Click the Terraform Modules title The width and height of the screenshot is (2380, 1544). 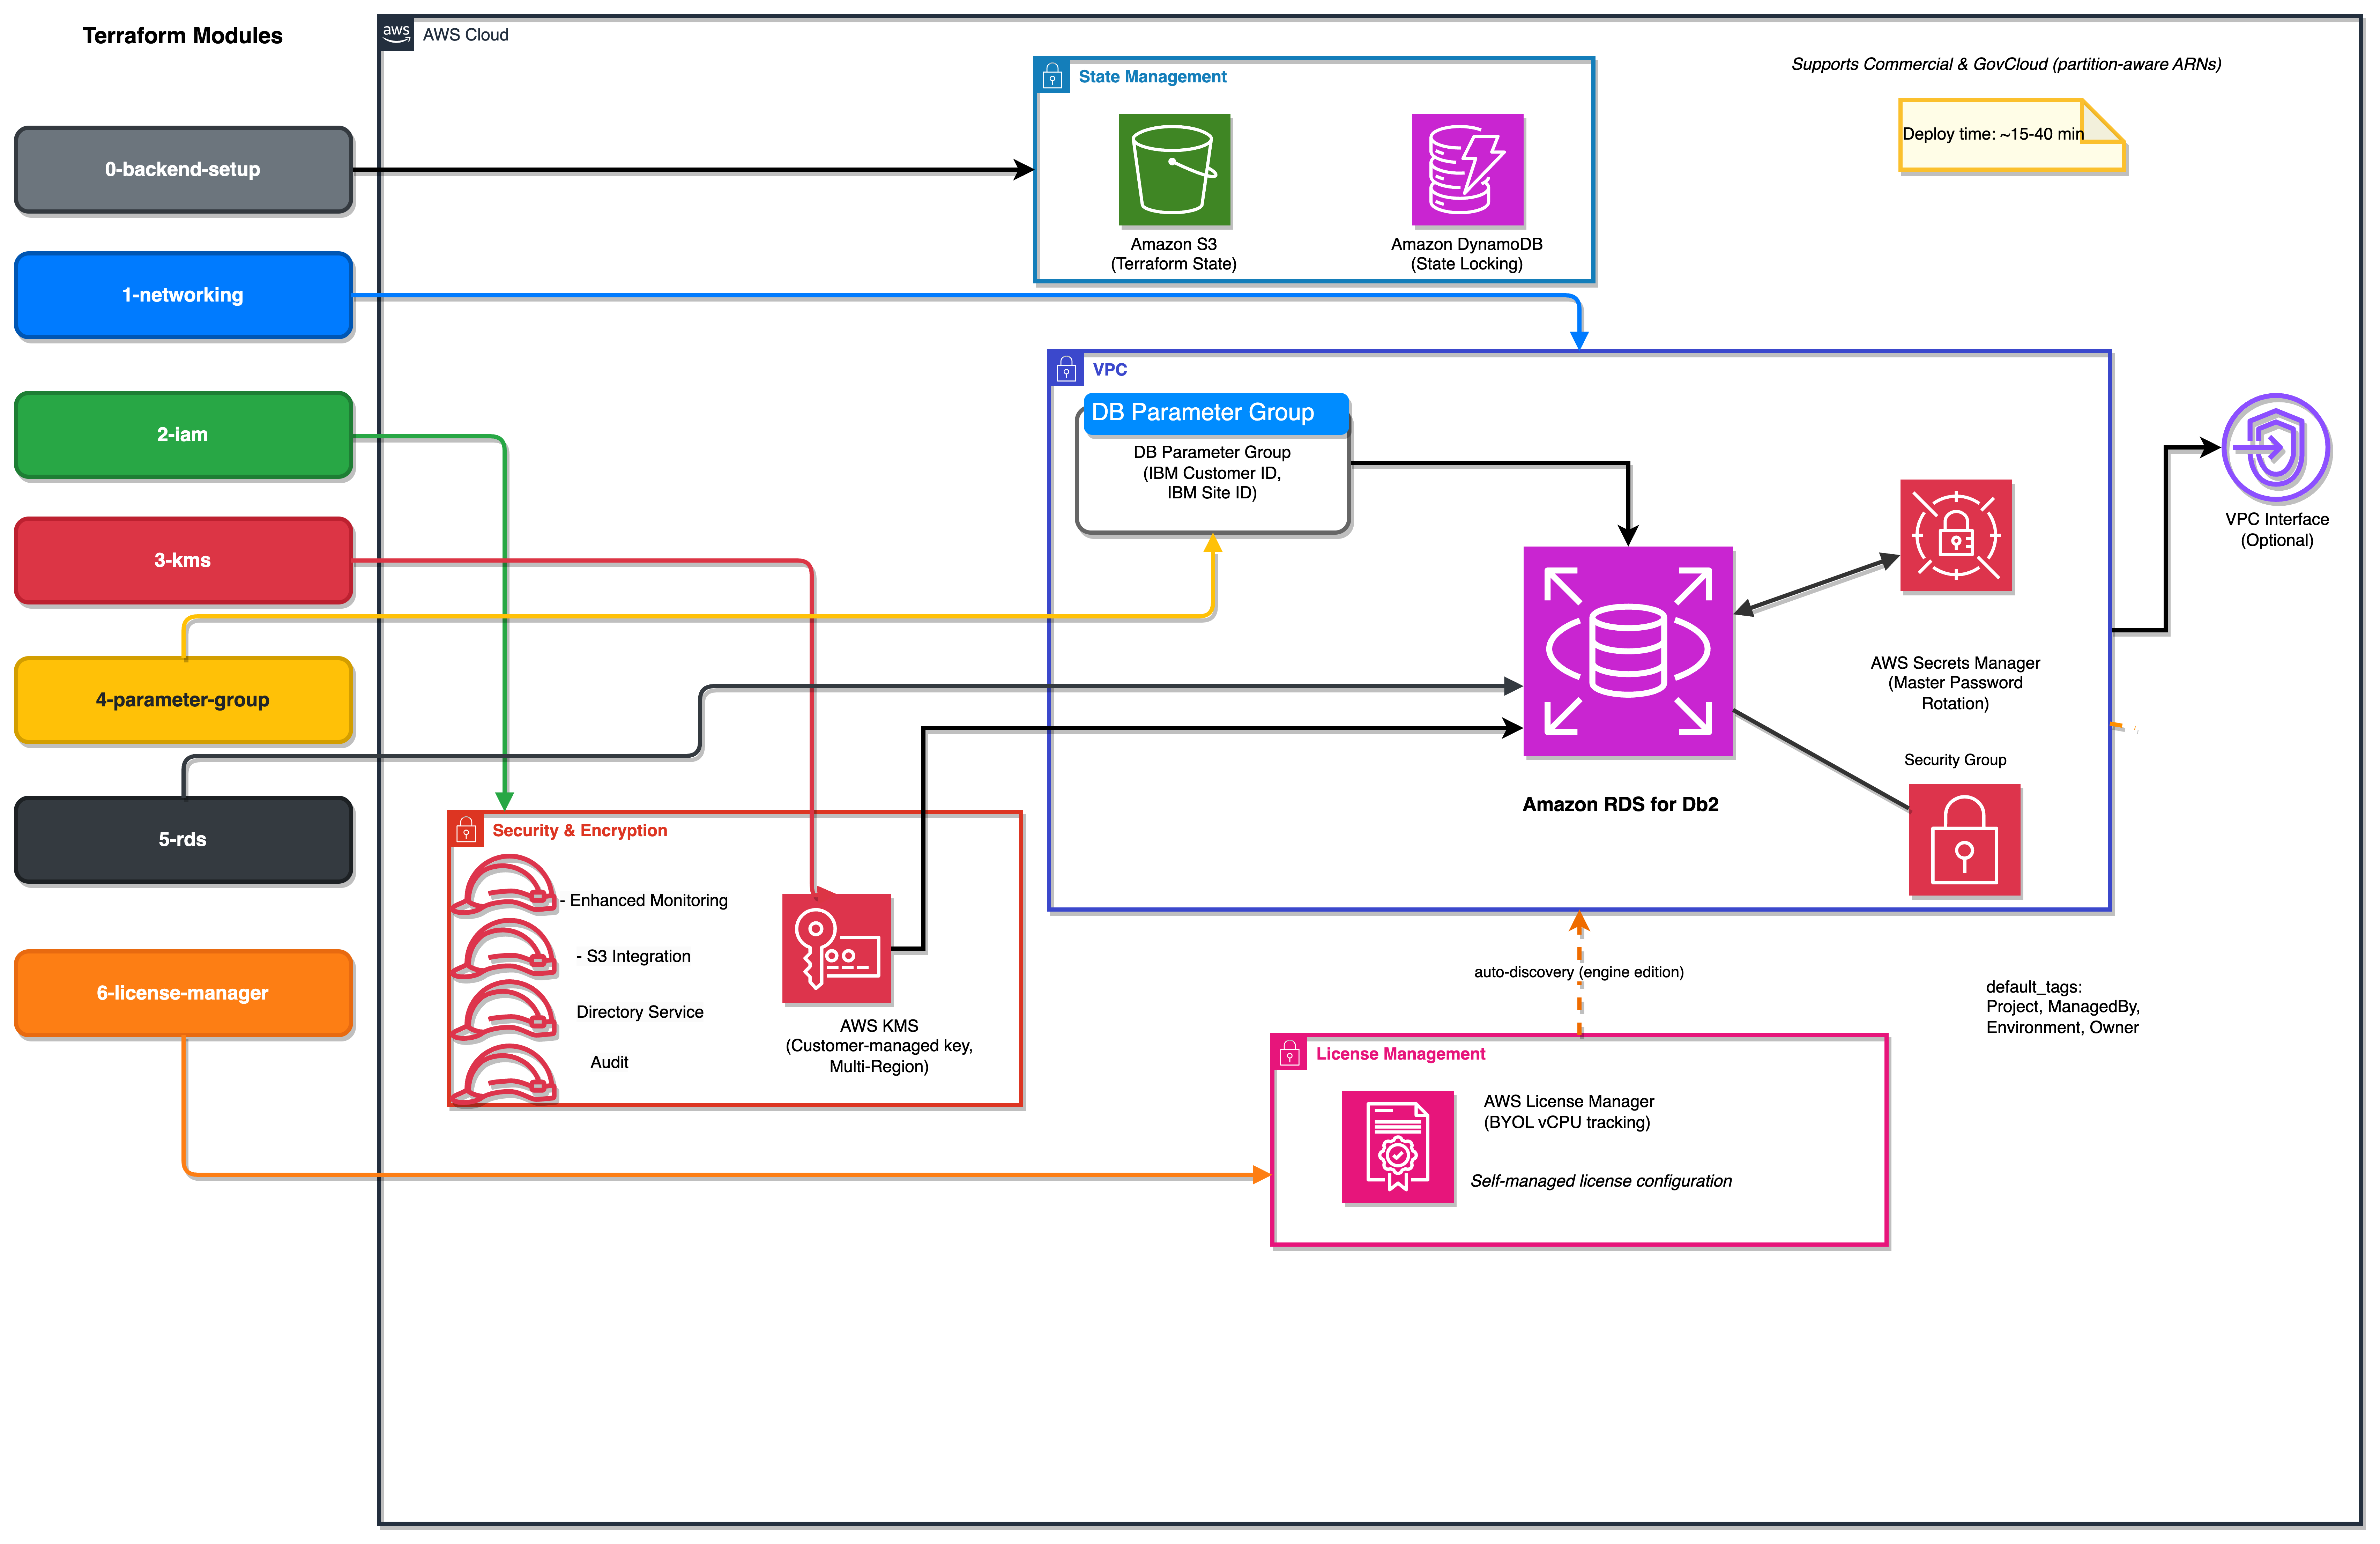point(182,36)
